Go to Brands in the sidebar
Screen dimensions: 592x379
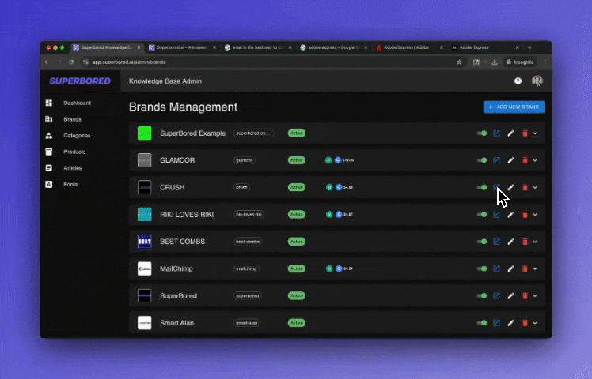coord(63,119)
